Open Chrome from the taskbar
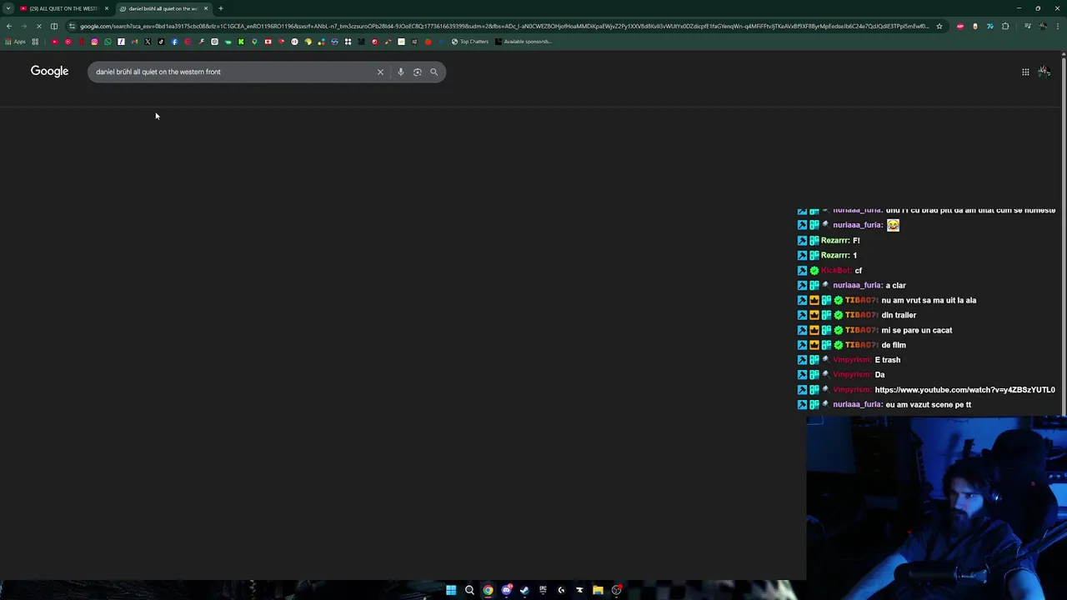 tap(488, 590)
